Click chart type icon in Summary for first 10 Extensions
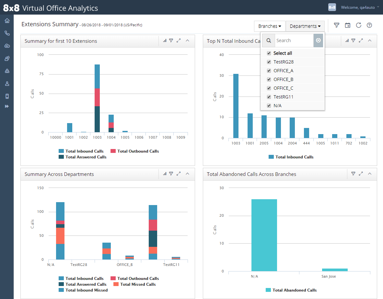The height and width of the screenshot is (299, 383). point(165,40)
